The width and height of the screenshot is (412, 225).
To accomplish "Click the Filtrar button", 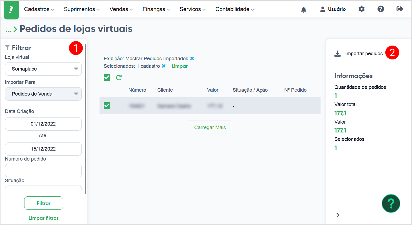I will pos(44,203).
